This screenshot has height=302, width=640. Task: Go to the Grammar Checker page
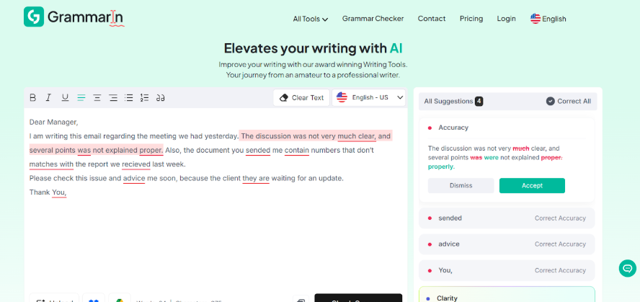373,19
